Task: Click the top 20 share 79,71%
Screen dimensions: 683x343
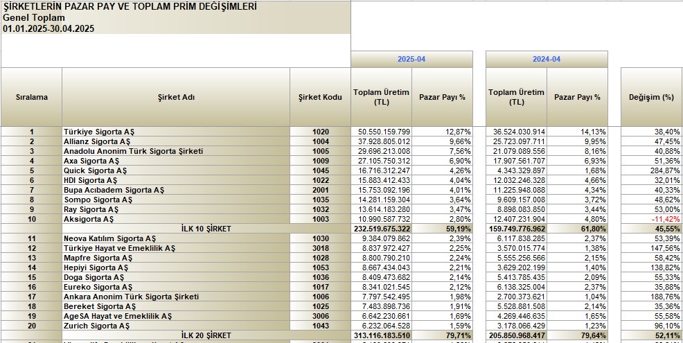Action: (442, 335)
